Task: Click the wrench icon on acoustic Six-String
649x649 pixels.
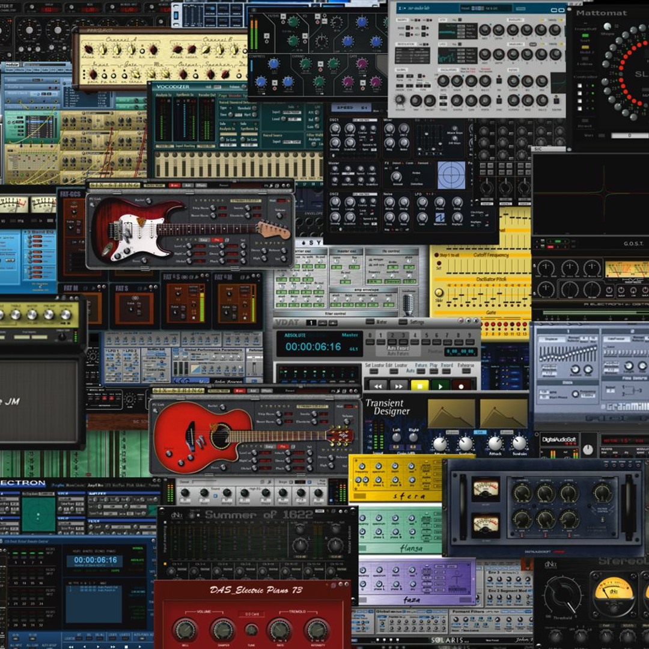Action: click(338, 391)
